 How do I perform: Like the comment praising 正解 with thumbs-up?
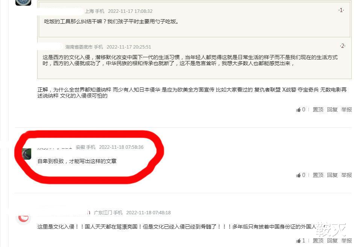point(301,110)
